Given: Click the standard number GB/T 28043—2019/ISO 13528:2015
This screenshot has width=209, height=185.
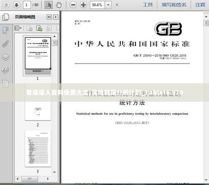Looking at the screenshot, I should [x=160, y=56].
